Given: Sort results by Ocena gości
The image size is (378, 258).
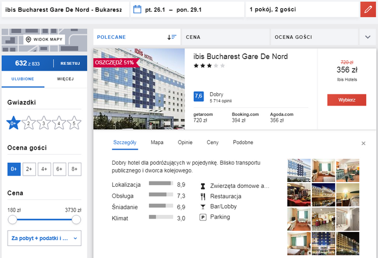Looking at the screenshot, I should (x=315, y=37).
